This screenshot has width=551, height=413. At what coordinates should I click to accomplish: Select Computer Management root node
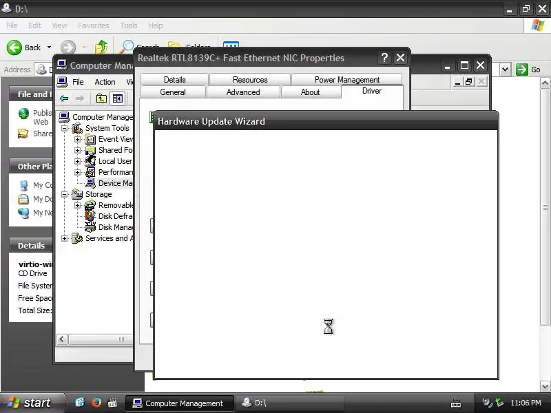click(x=102, y=117)
